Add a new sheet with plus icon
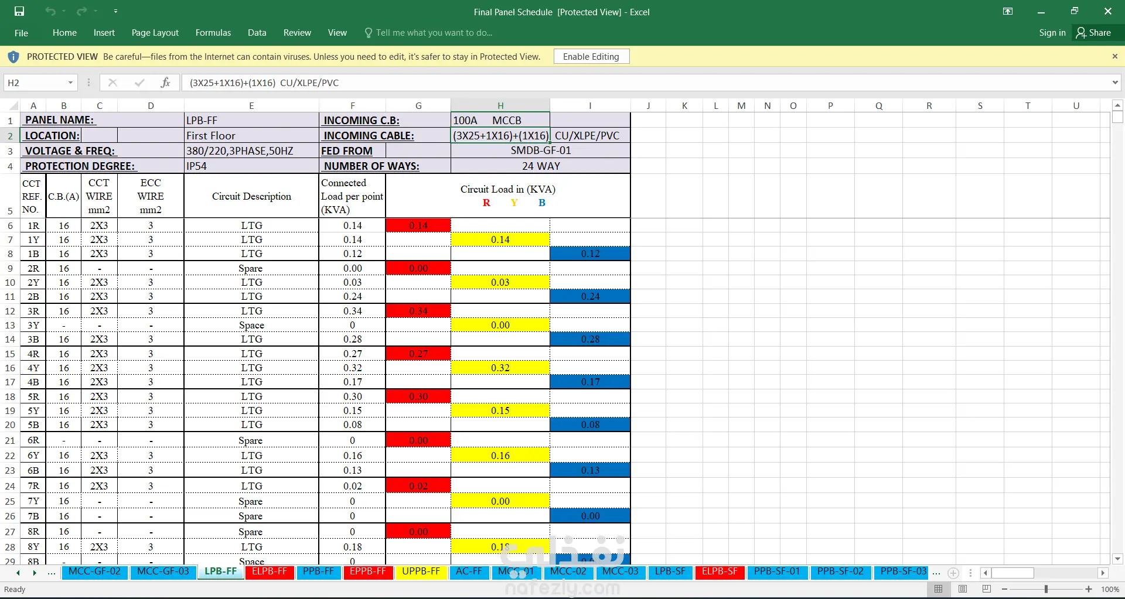Image resolution: width=1125 pixels, height=599 pixels. (953, 573)
